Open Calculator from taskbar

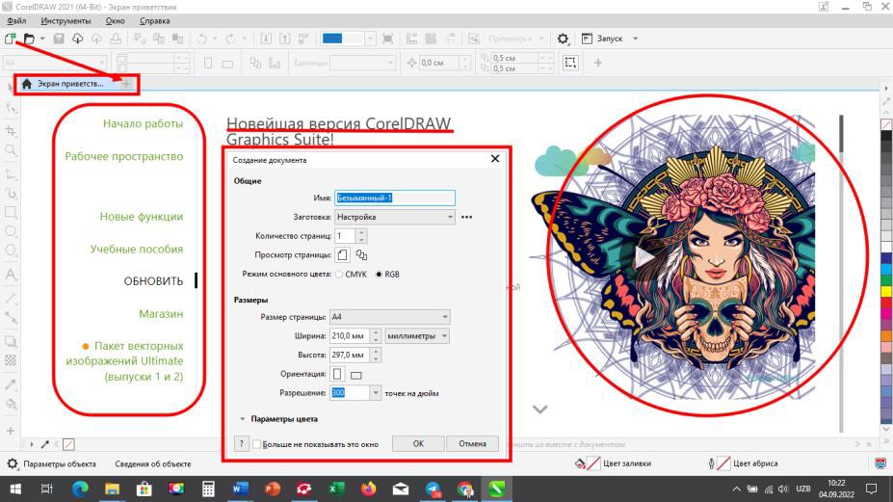pos(208,489)
